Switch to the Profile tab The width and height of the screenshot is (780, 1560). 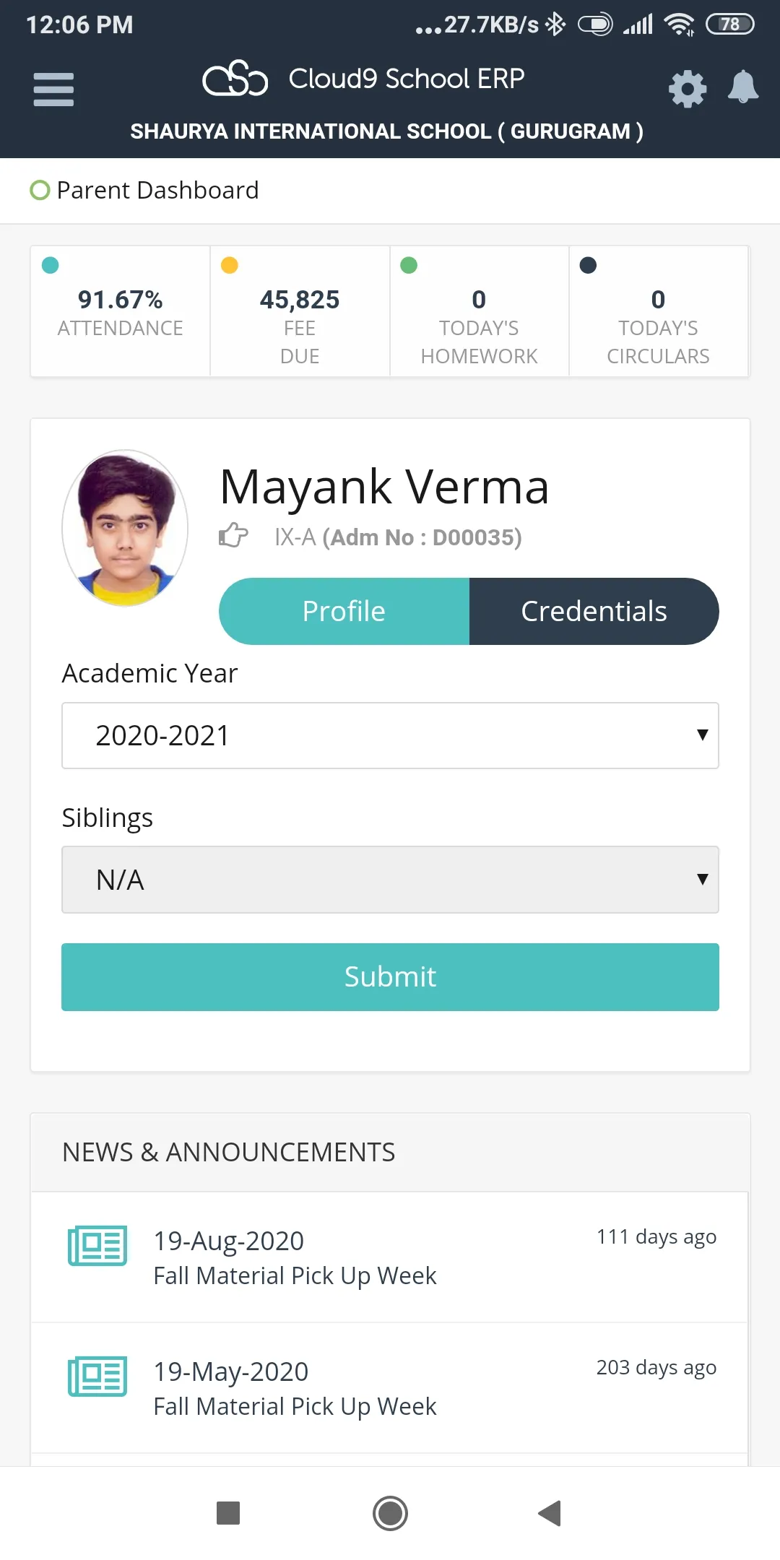coord(344,611)
